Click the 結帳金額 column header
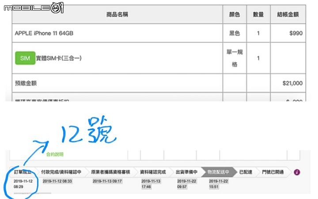The width and height of the screenshot is (318, 199). (288, 15)
